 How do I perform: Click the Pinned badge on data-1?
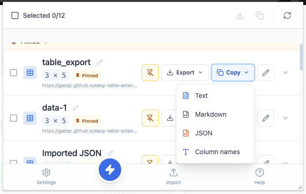(x=87, y=121)
